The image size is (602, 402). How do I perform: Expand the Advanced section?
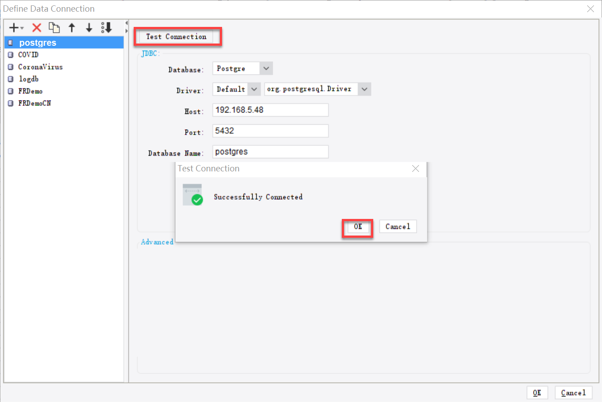point(157,241)
